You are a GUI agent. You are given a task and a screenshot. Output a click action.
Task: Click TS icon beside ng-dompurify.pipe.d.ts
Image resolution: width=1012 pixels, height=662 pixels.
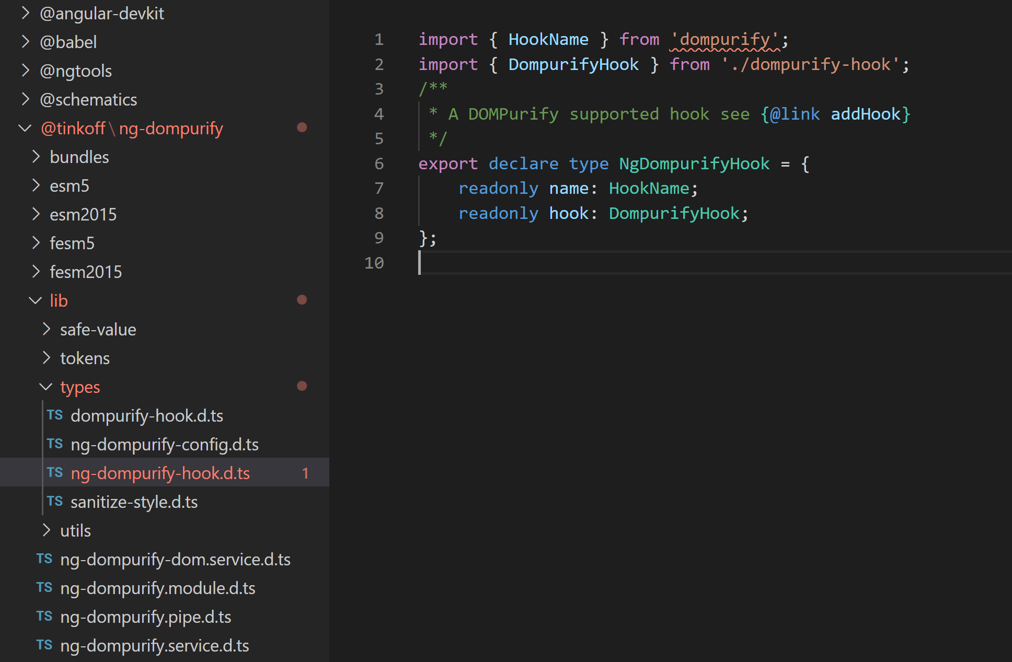click(44, 617)
